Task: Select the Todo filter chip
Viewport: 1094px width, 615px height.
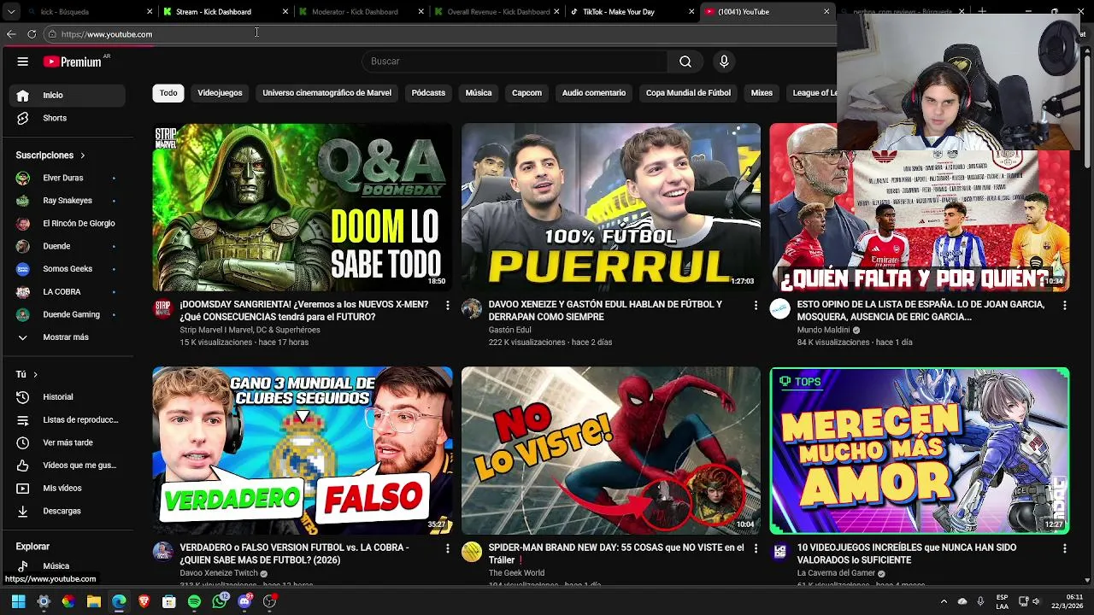Action: tap(168, 93)
